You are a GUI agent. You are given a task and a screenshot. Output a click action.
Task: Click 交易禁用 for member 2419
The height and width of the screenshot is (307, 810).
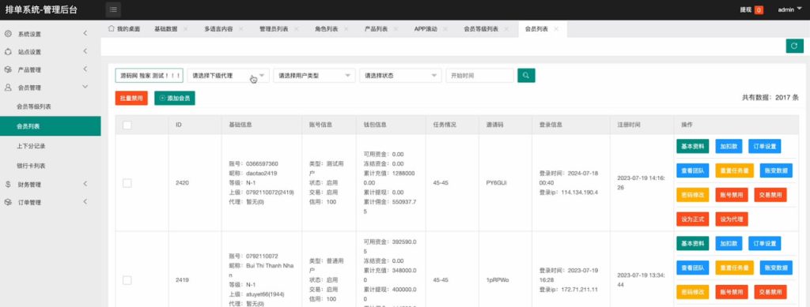point(770,292)
